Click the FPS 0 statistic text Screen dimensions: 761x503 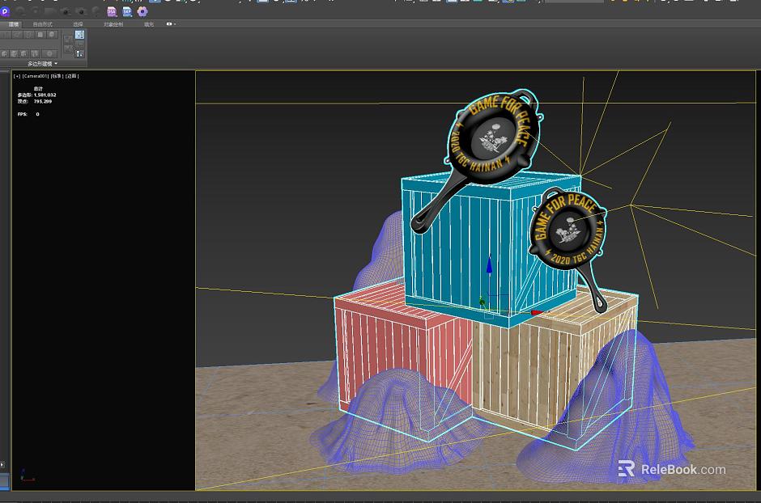pyautogui.click(x=28, y=114)
